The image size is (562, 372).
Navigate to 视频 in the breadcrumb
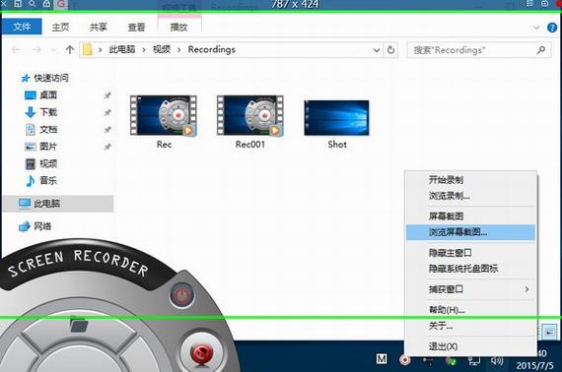[x=162, y=49]
